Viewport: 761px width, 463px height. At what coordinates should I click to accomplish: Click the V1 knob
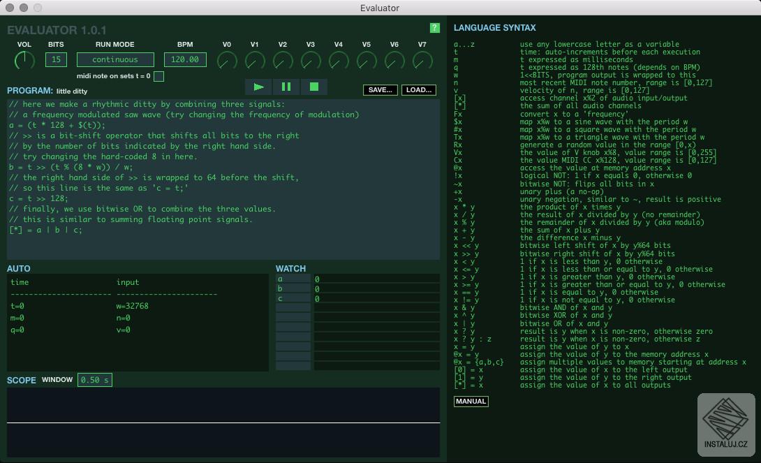[x=255, y=61]
